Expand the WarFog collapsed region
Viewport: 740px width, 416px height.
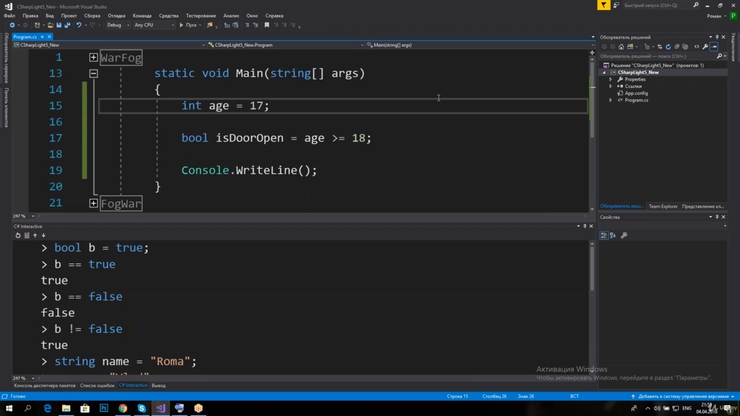(93, 57)
